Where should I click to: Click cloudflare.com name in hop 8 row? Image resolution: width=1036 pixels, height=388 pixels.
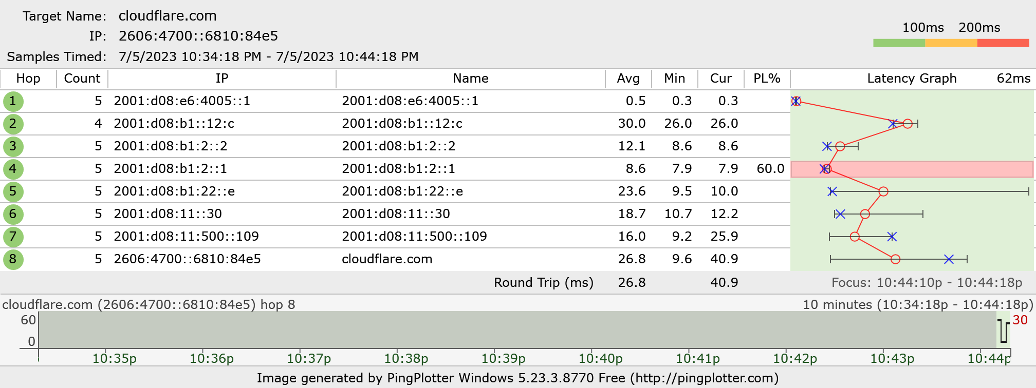[387, 259]
